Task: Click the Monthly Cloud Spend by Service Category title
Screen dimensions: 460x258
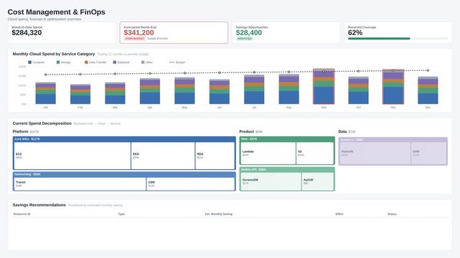Action: pos(54,54)
